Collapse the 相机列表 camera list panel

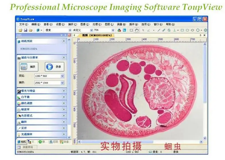pyautogui.click(x=64, y=41)
